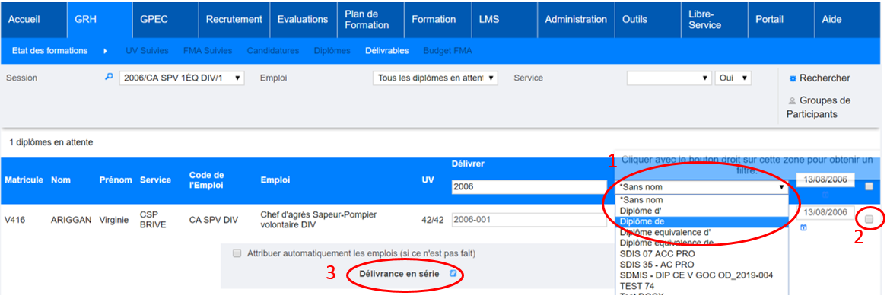The width and height of the screenshot is (887, 305).
Task: Click the Délivrer input field containing 2006
Action: coord(529,187)
